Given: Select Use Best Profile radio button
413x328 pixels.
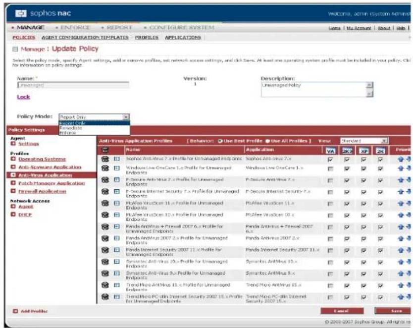Looking at the screenshot, I should click(x=220, y=141).
